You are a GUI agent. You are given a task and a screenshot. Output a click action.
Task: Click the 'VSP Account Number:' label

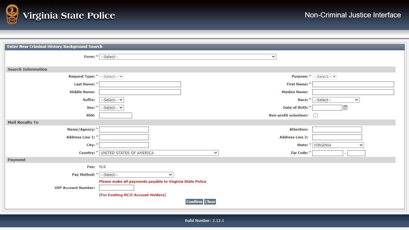(x=75, y=188)
